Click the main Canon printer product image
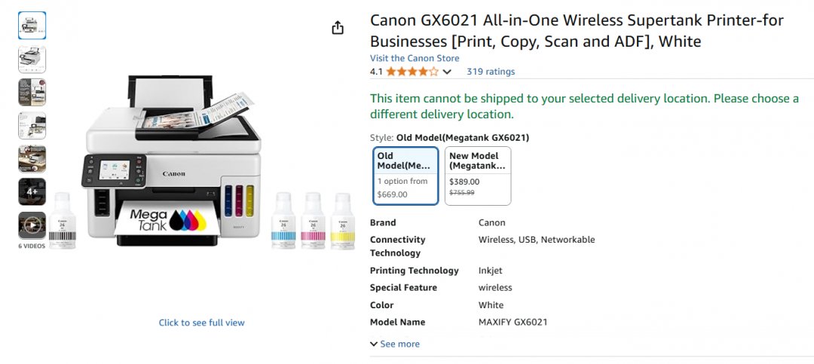 click(x=173, y=161)
